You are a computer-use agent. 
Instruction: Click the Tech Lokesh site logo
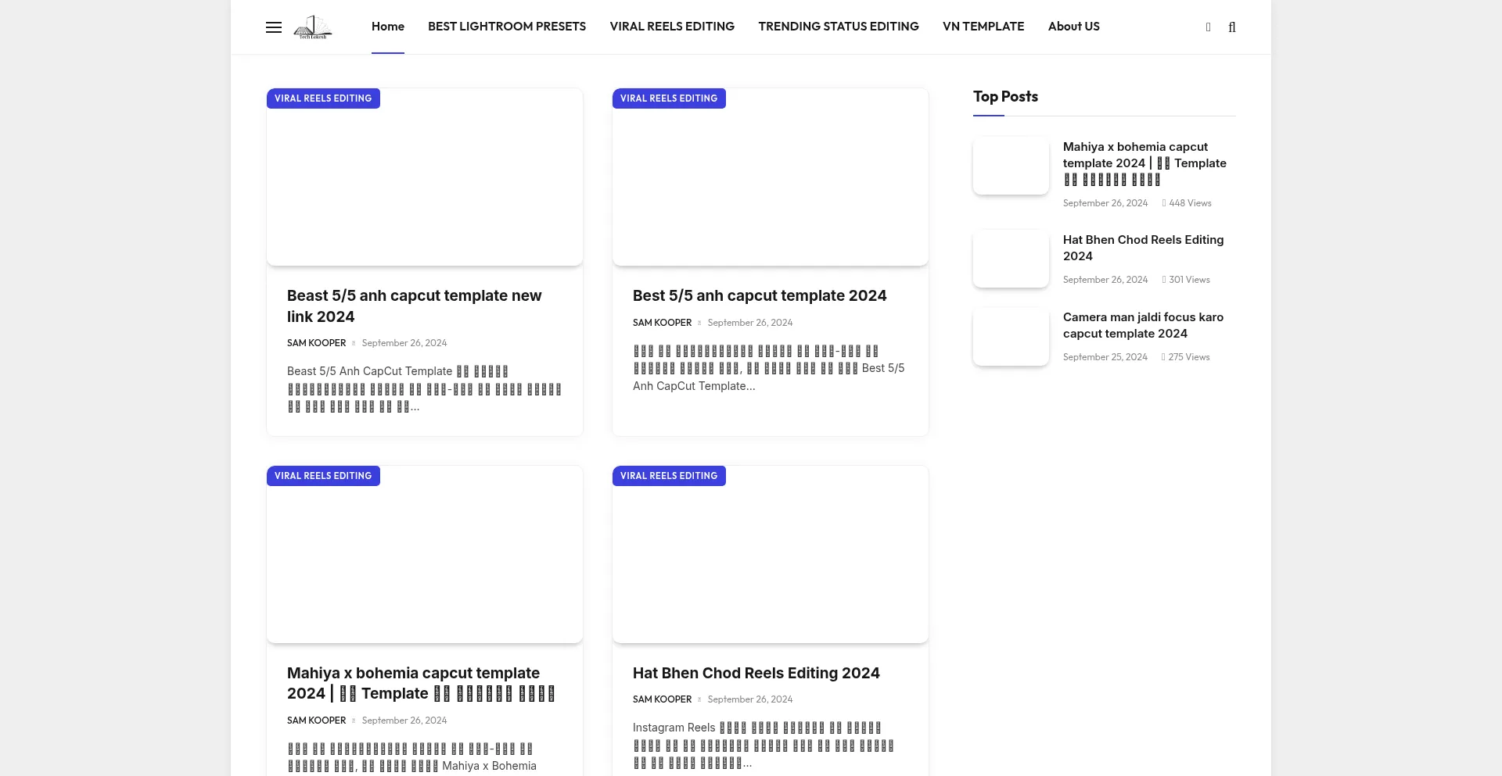[x=313, y=27]
